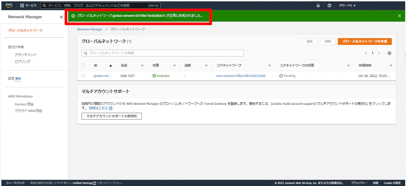Open the Unified Settings external link
This screenshot has width=406, height=186.
click(x=84, y=183)
